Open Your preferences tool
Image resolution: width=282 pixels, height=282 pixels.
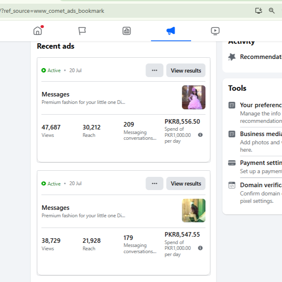click(x=261, y=105)
